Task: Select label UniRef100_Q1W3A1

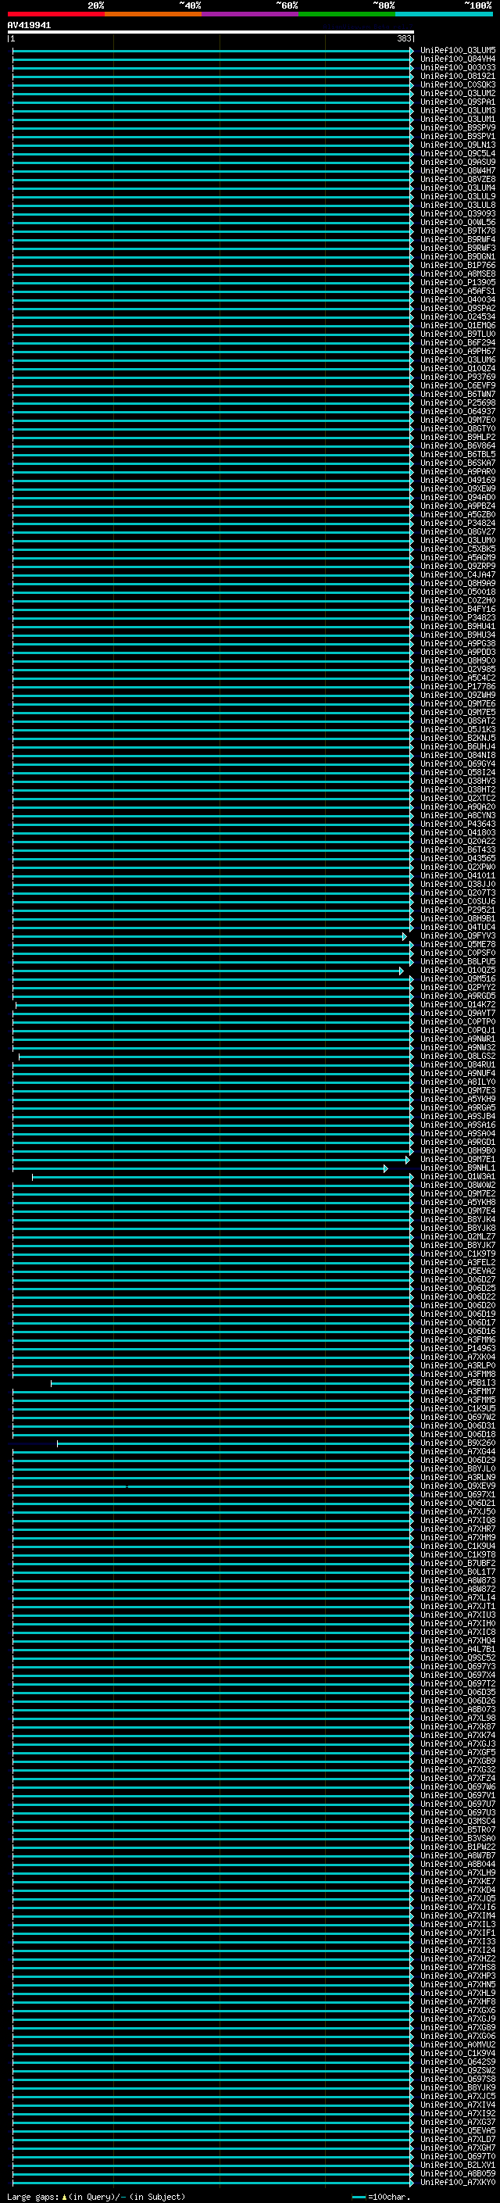Action: coord(457,1177)
